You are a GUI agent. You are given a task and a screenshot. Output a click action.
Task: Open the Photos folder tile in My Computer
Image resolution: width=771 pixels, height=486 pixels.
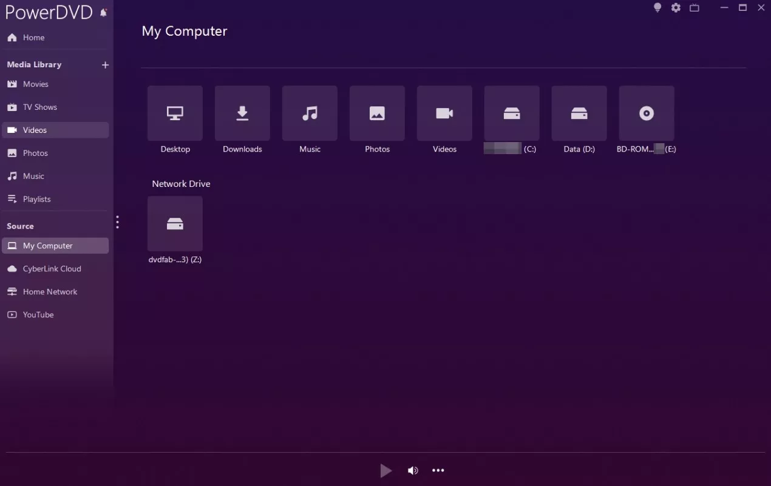(377, 113)
